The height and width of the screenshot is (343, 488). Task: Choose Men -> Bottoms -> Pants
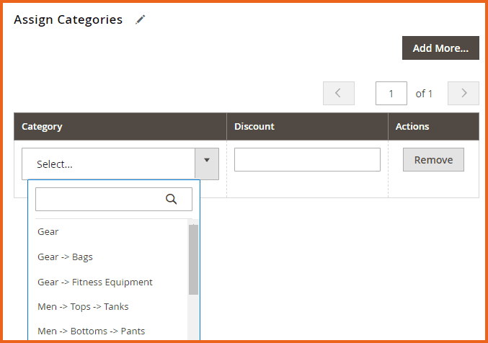click(91, 331)
